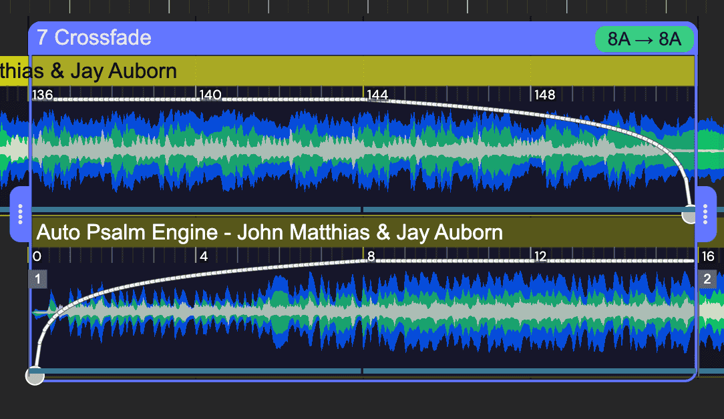
Task: Click beat marker 12 on the incoming track
Action: click(x=540, y=256)
